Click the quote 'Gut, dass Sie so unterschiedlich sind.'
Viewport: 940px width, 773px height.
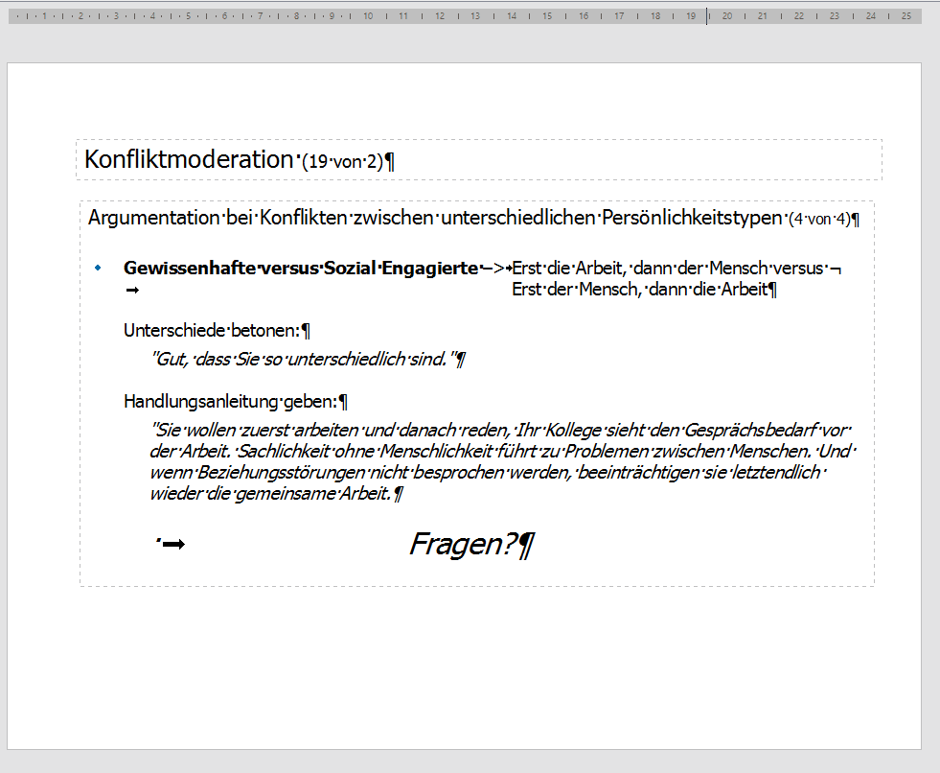301,360
